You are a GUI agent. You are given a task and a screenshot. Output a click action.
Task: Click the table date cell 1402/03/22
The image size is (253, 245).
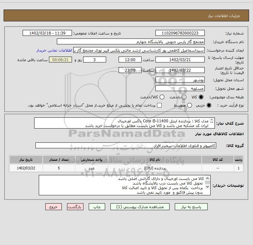[26, 168]
